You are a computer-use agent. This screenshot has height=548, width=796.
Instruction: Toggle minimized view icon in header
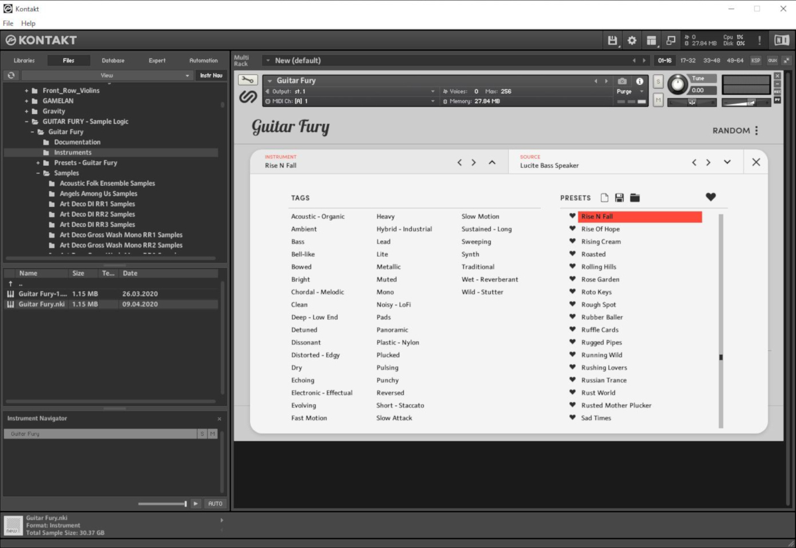coord(671,40)
